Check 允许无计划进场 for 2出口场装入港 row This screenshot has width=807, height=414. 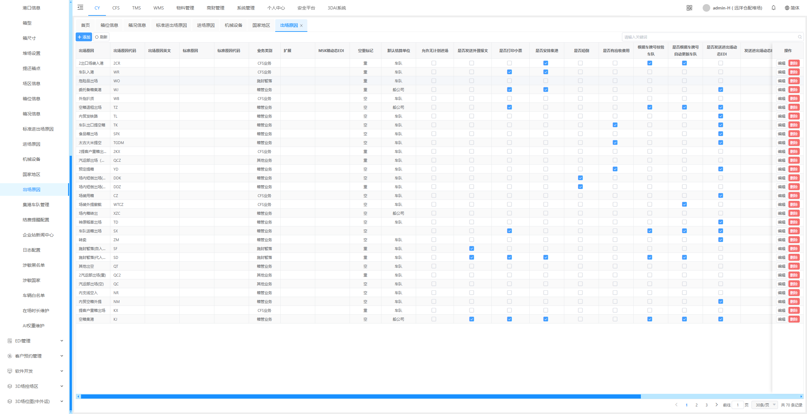tap(434, 63)
